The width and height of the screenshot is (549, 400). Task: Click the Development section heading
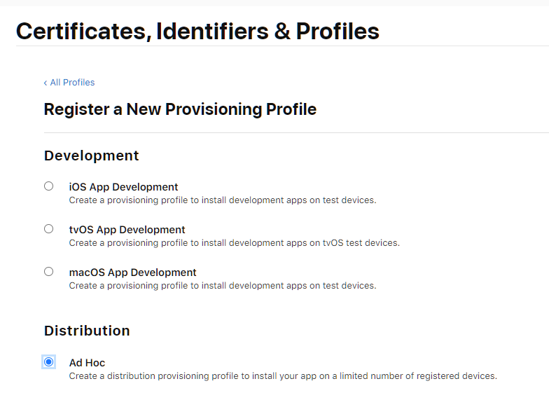click(92, 156)
